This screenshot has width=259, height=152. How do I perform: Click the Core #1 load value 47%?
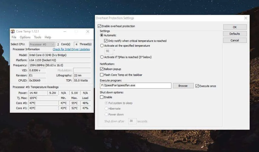point(85,108)
